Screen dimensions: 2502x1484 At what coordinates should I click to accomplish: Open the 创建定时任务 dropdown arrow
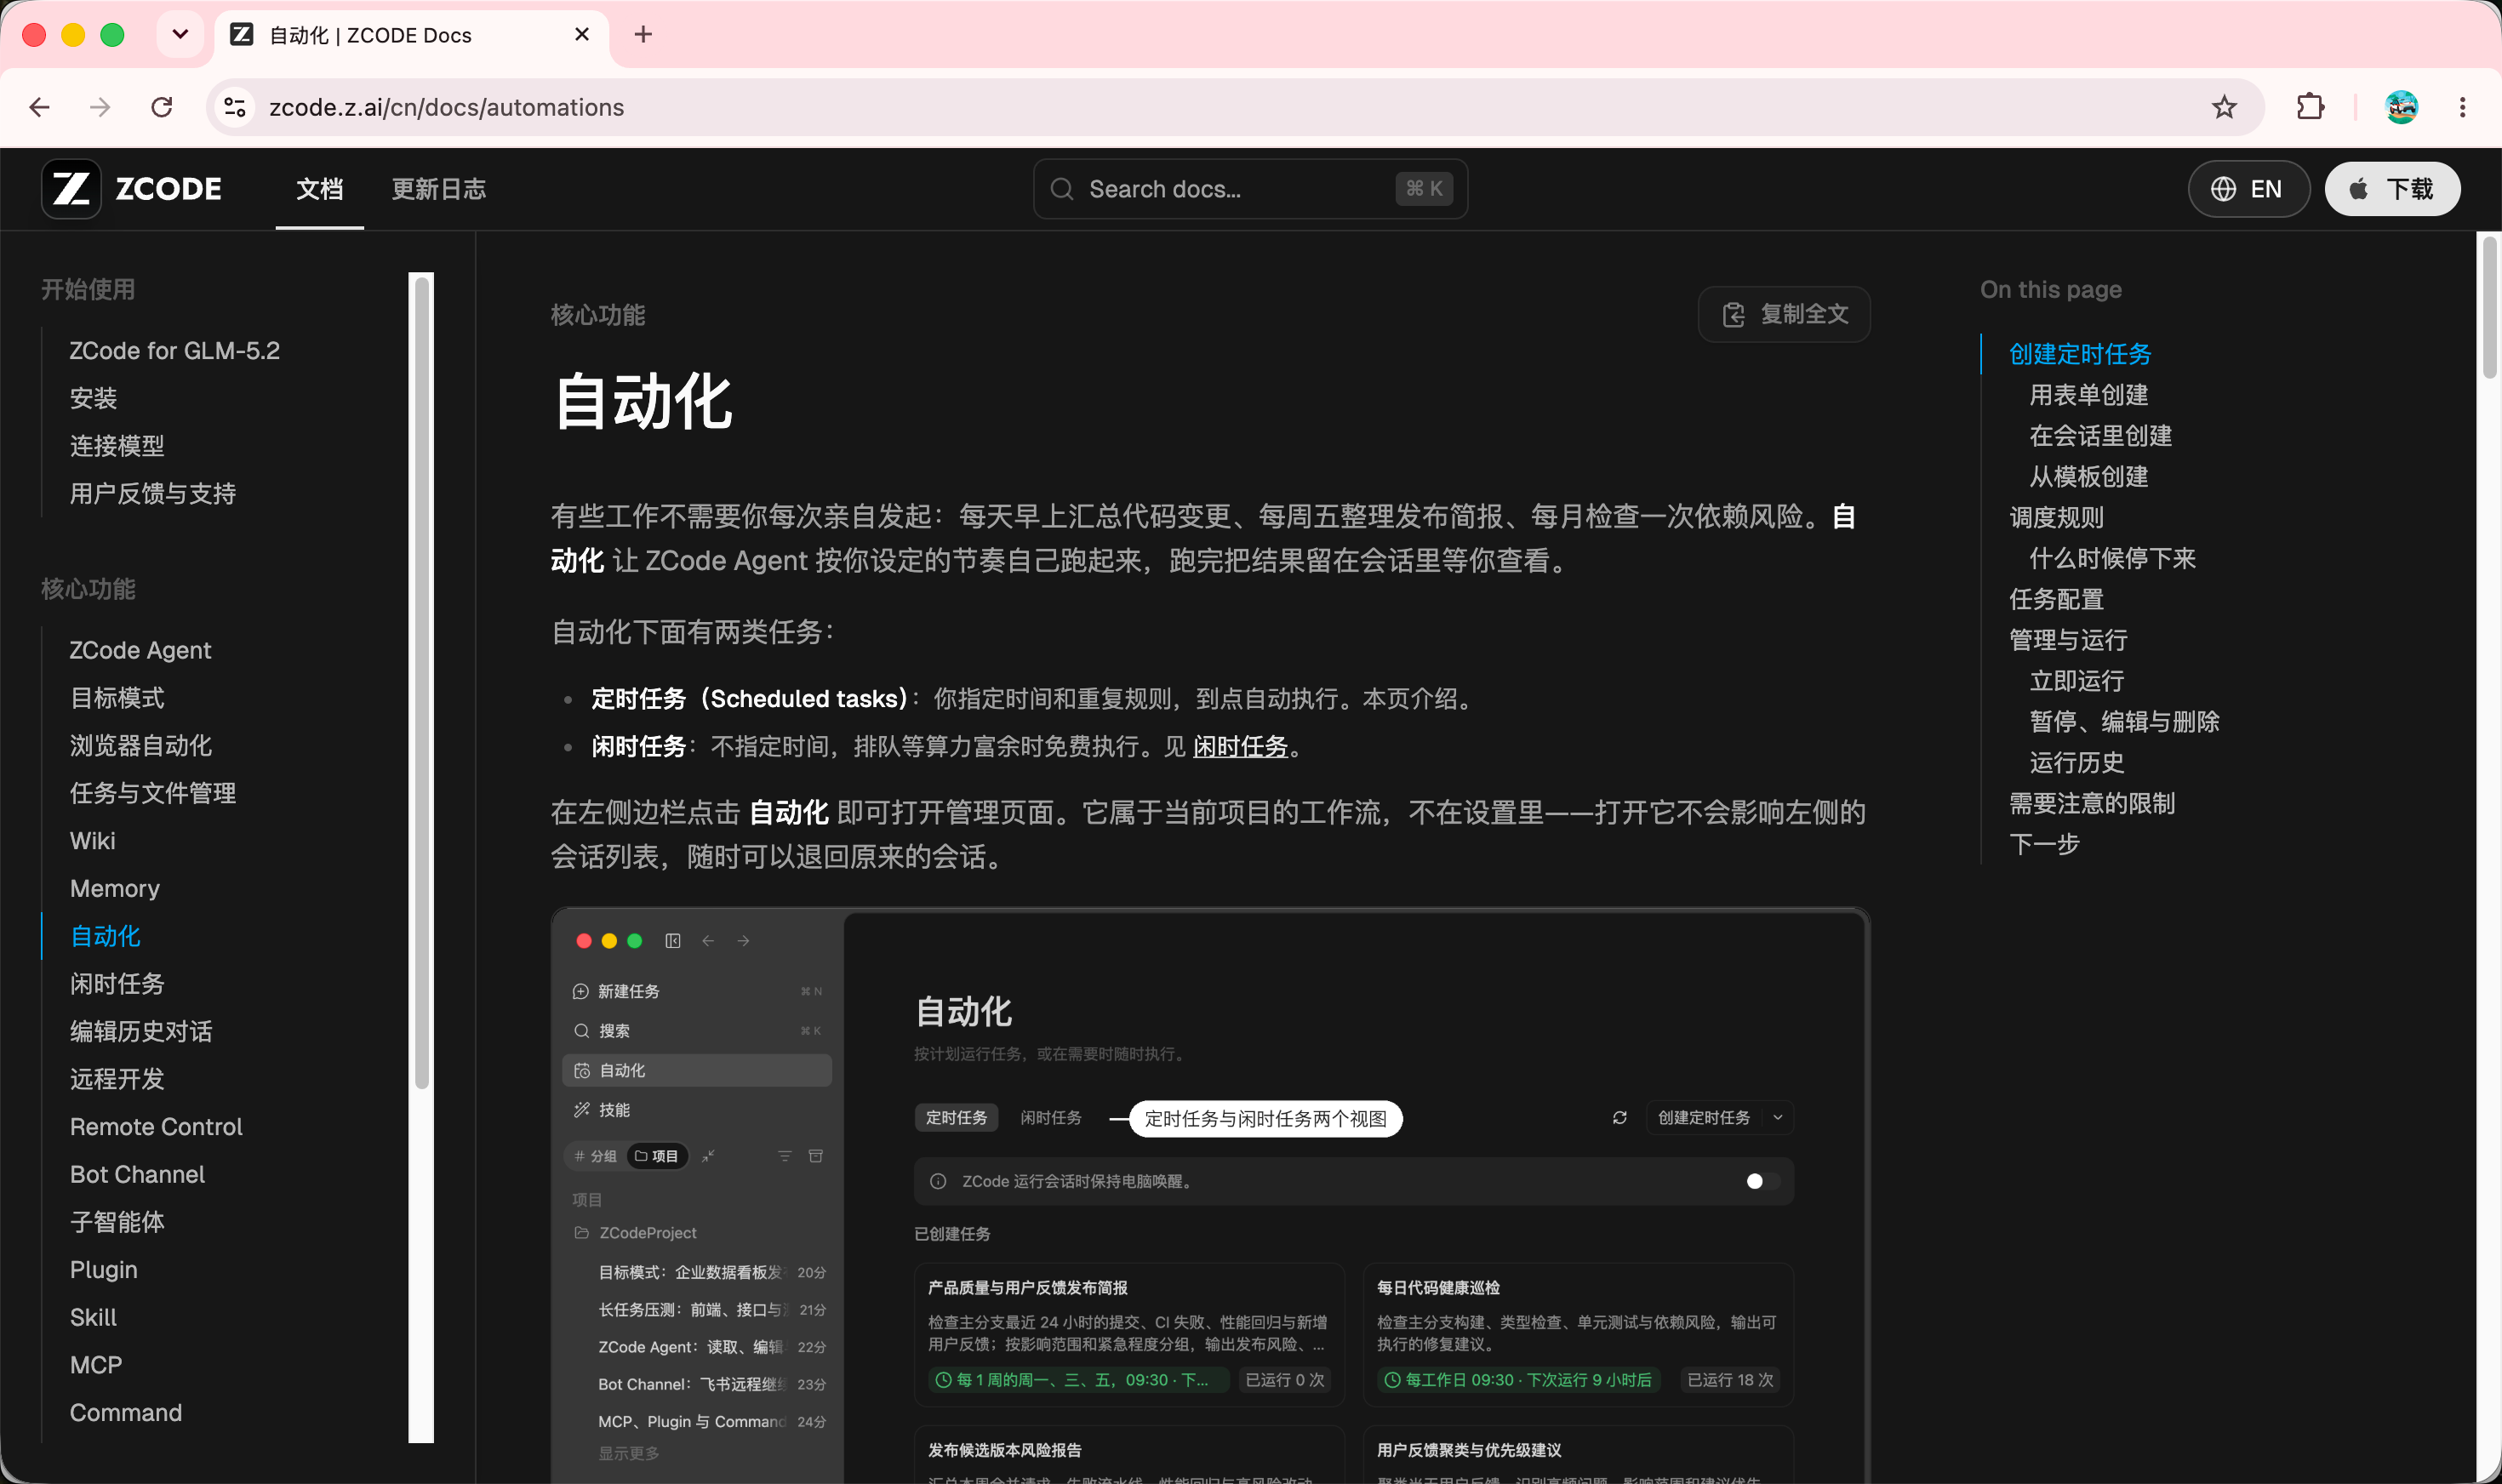1778,1118
